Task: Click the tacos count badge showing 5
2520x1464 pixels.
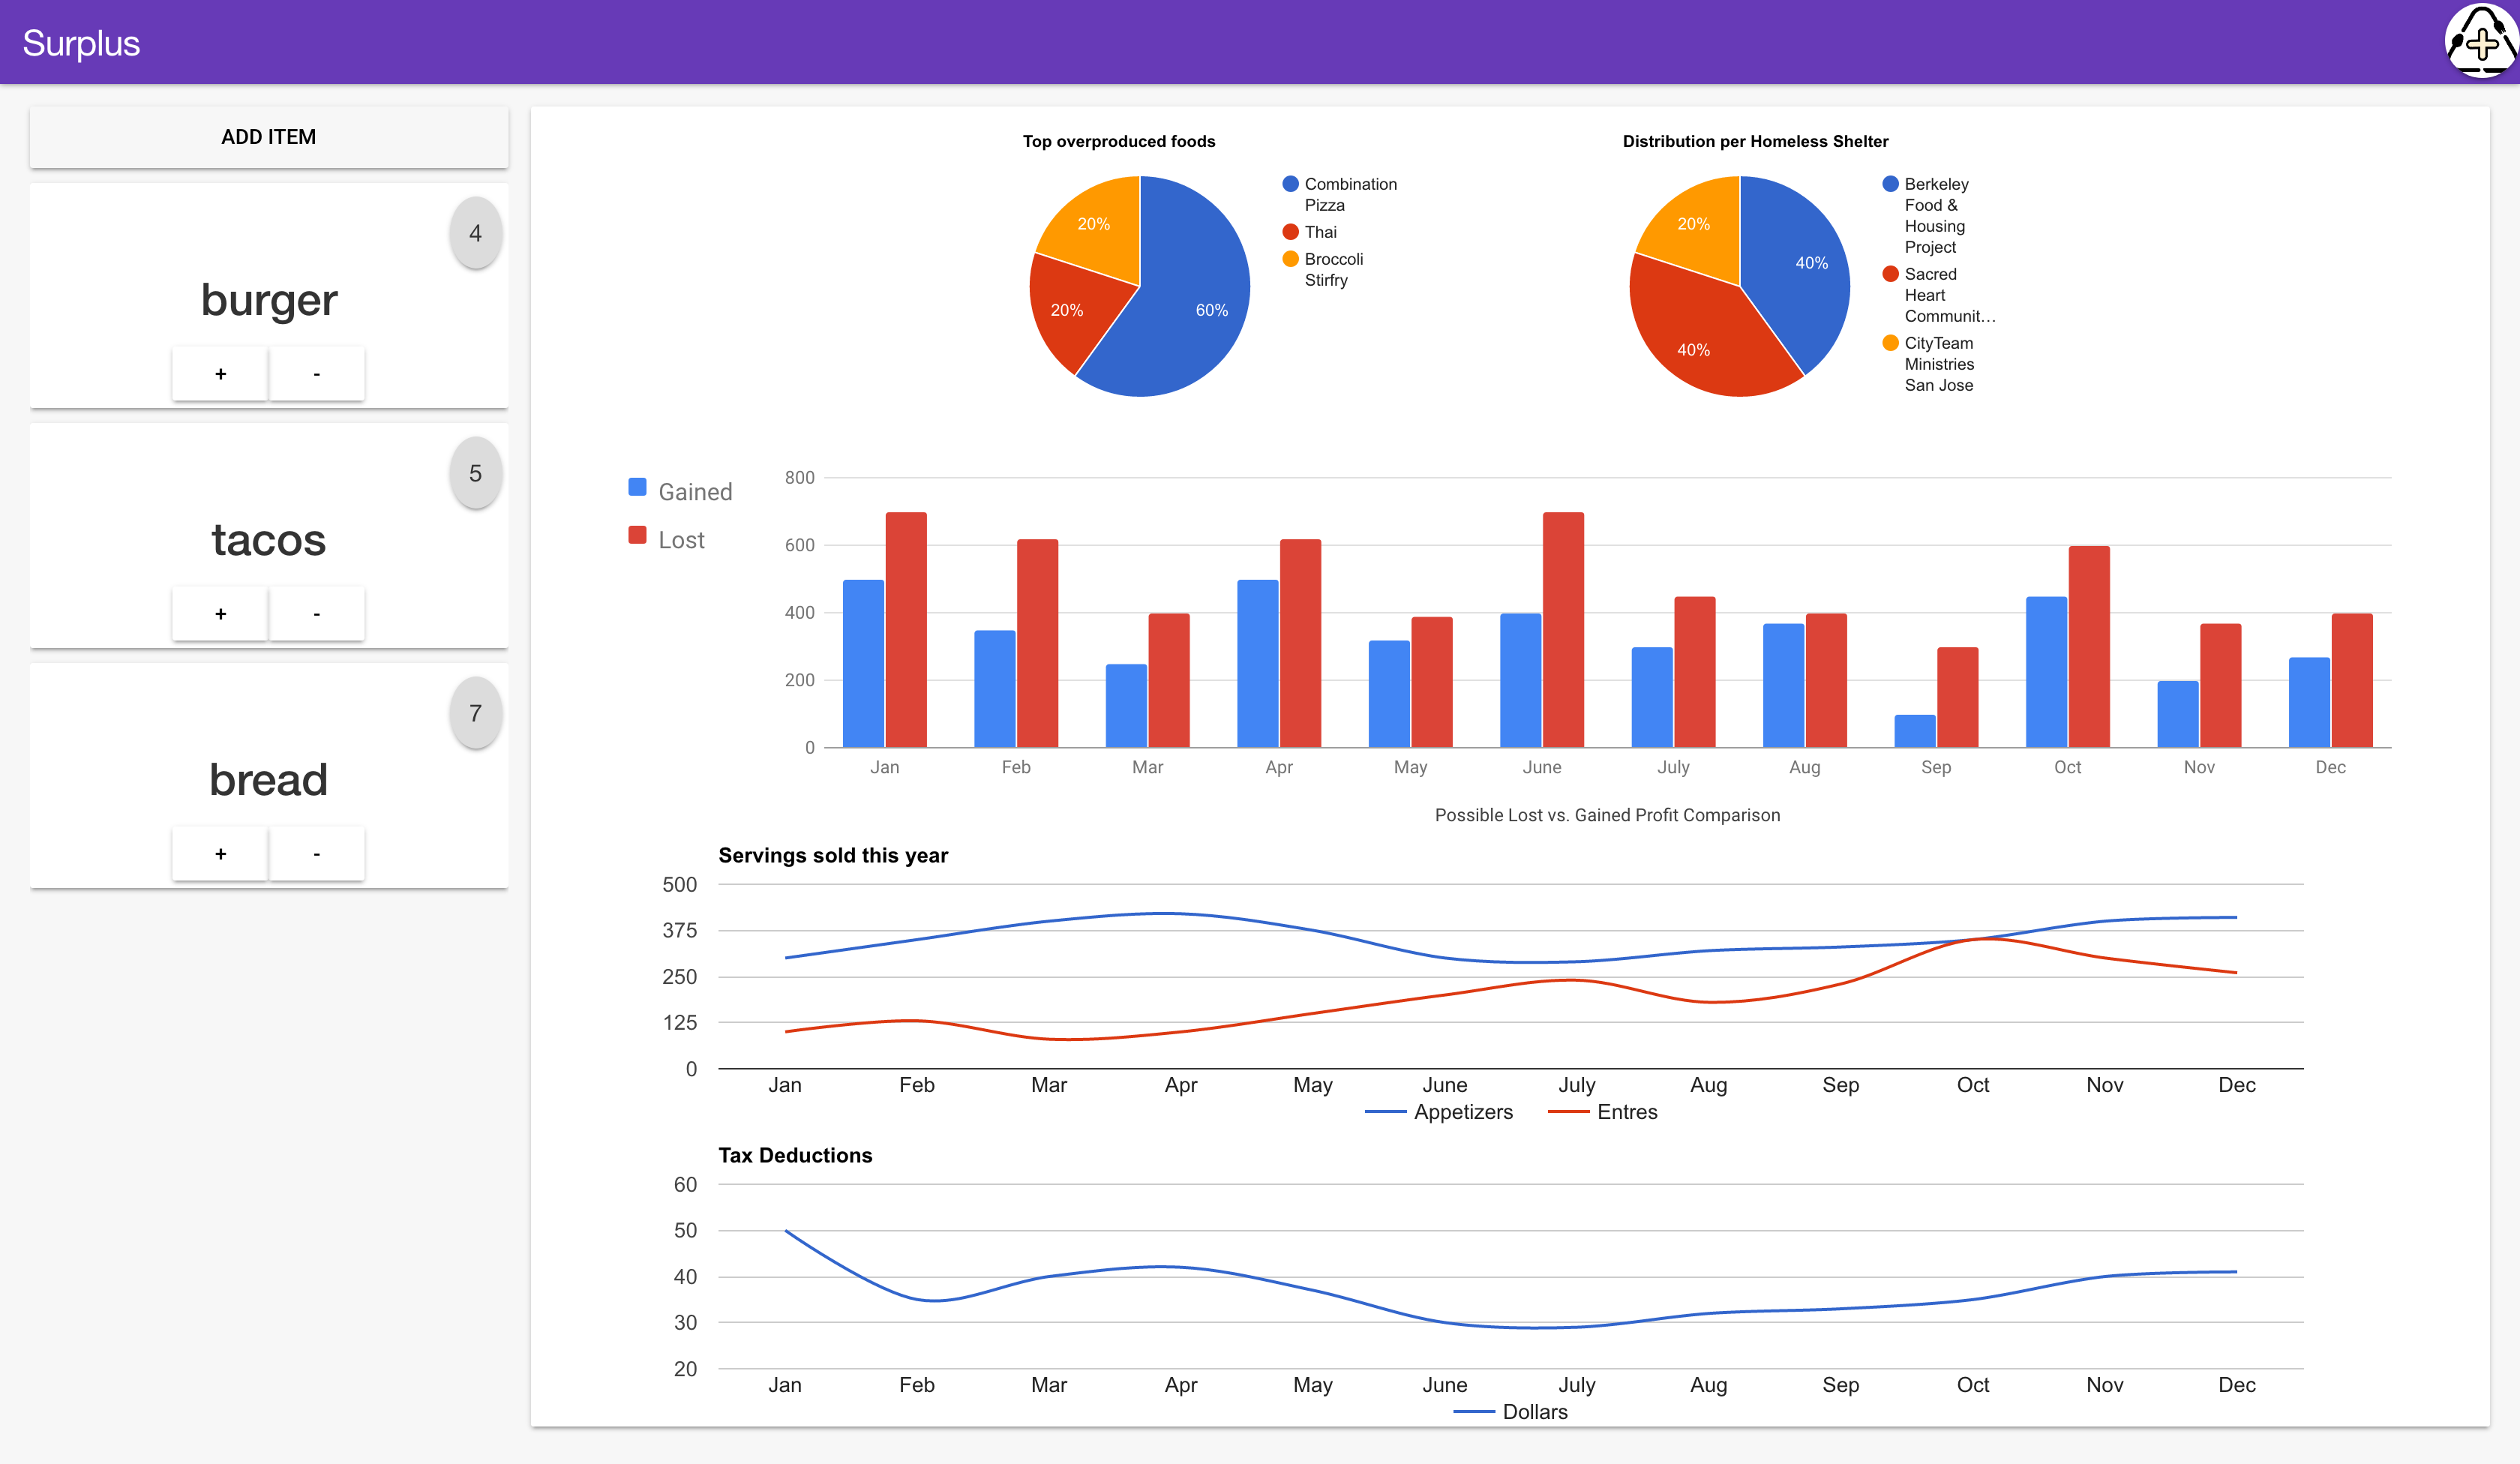Action: tap(476, 473)
